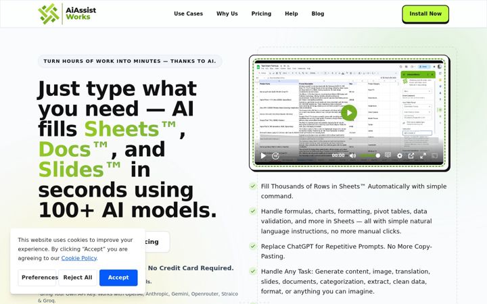This screenshot has width=487, height=304.
Task: Click the green Slides™ word in the headline
Action: point(80,170)
